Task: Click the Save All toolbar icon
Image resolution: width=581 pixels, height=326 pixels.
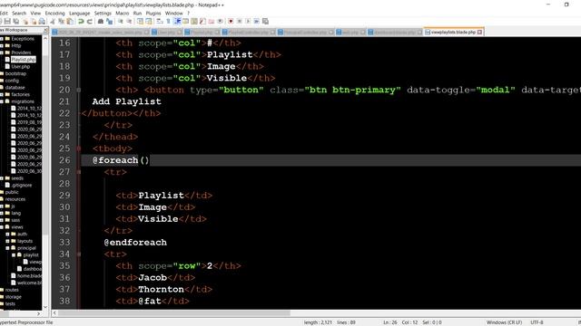Action: click(16, 21)
